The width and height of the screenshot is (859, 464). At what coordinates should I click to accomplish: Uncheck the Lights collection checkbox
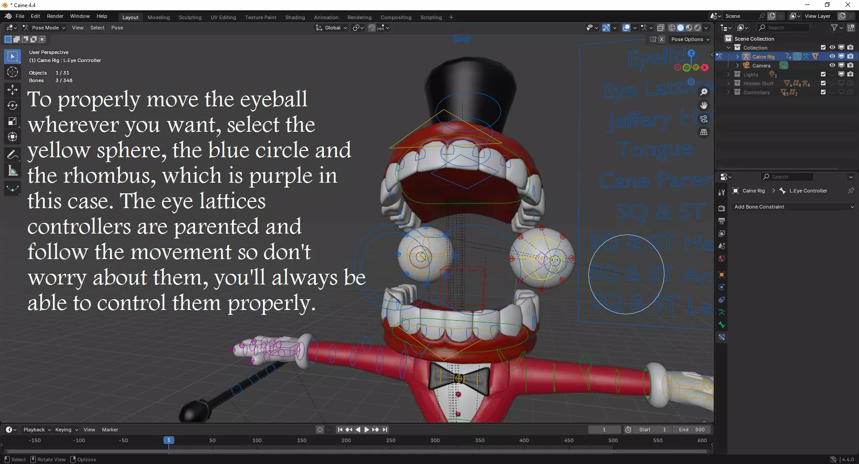coord(823,75)
